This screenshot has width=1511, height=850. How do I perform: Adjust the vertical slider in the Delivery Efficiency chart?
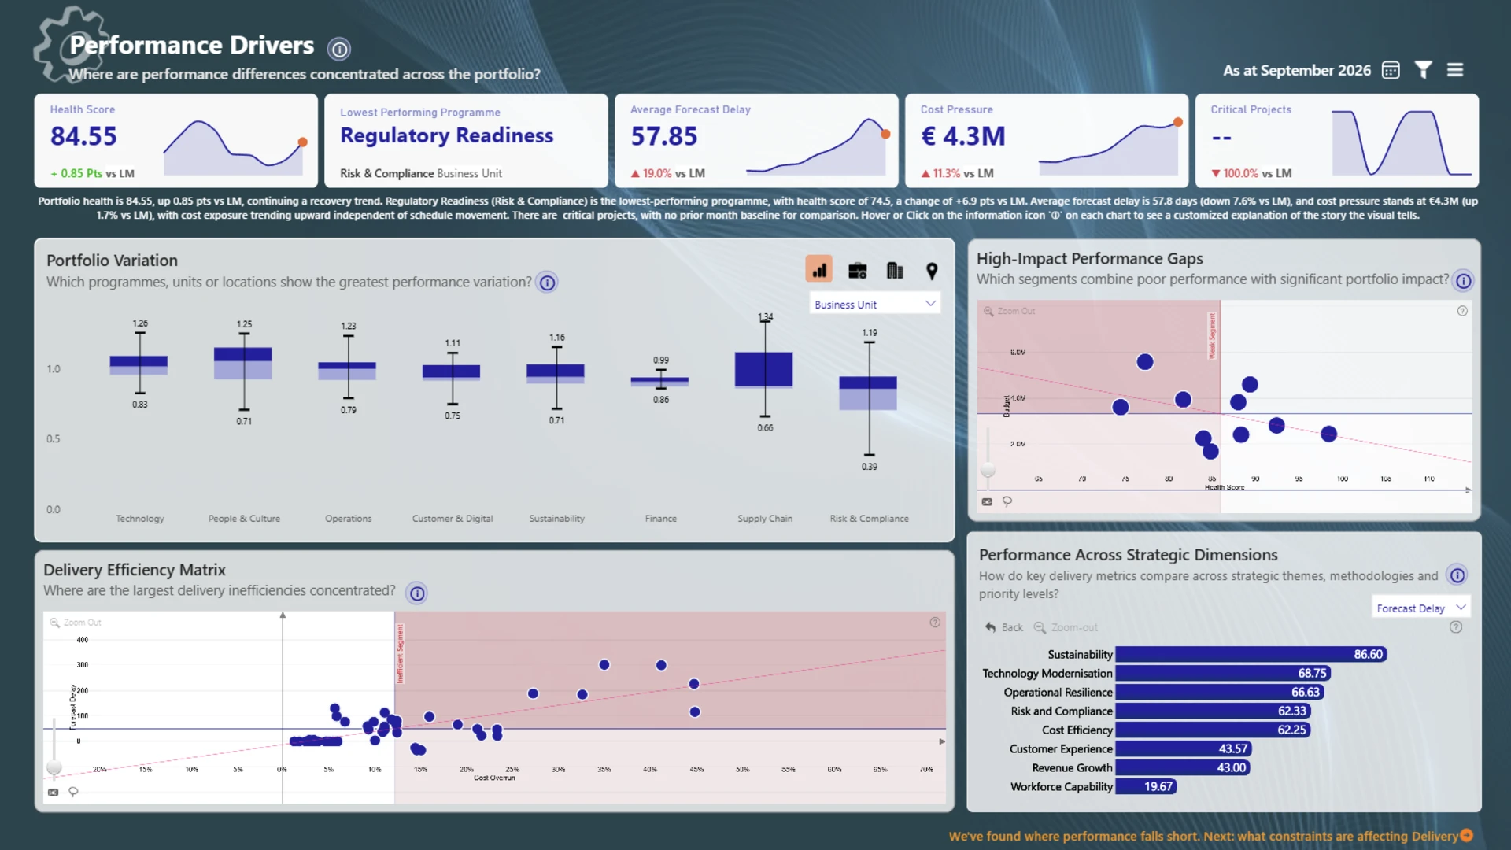point(54,767)
